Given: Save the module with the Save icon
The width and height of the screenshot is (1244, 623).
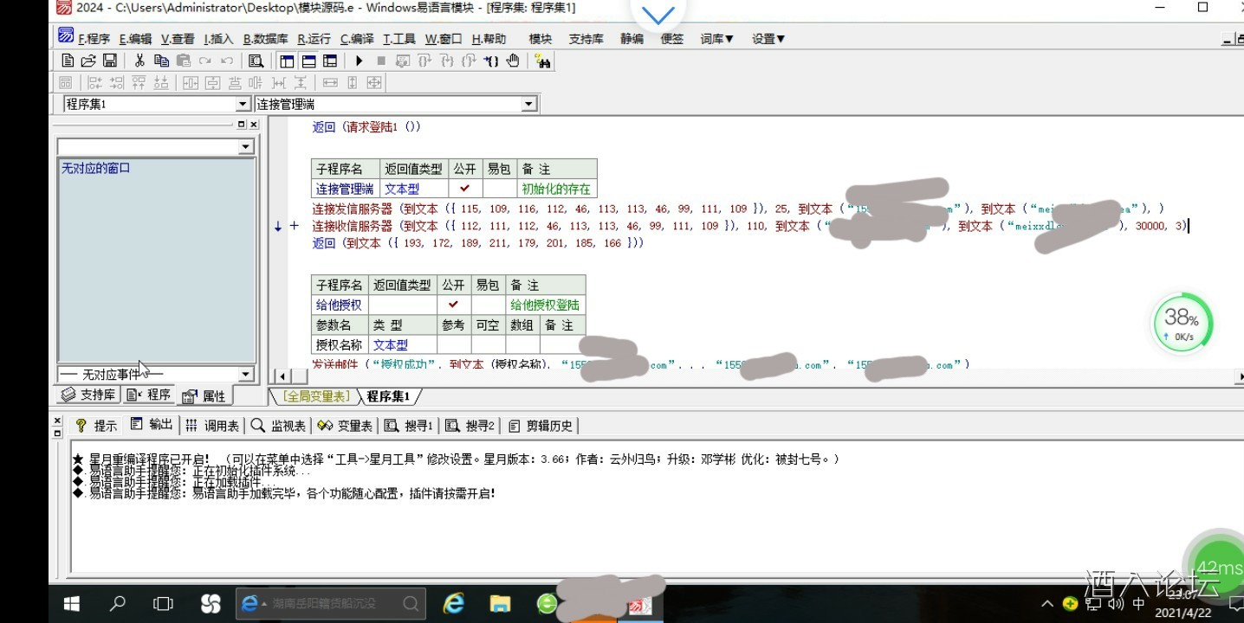Looking at the screenshot, I should click(x=110, y=61).
